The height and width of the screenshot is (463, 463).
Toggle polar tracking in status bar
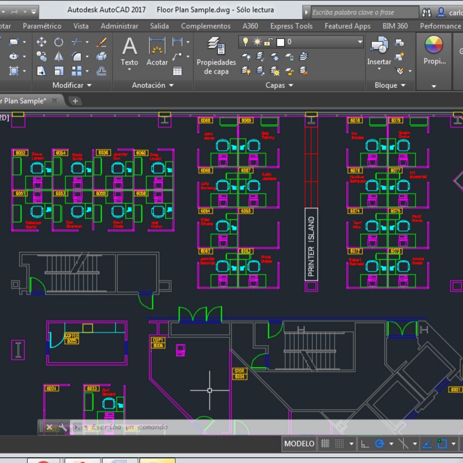(380, 443)
